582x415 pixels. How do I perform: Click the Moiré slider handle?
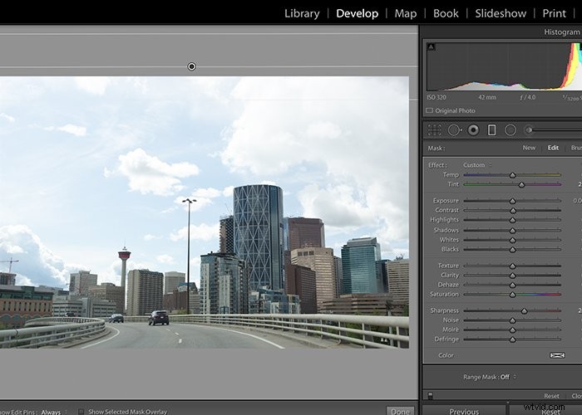(x=513, y=330)
